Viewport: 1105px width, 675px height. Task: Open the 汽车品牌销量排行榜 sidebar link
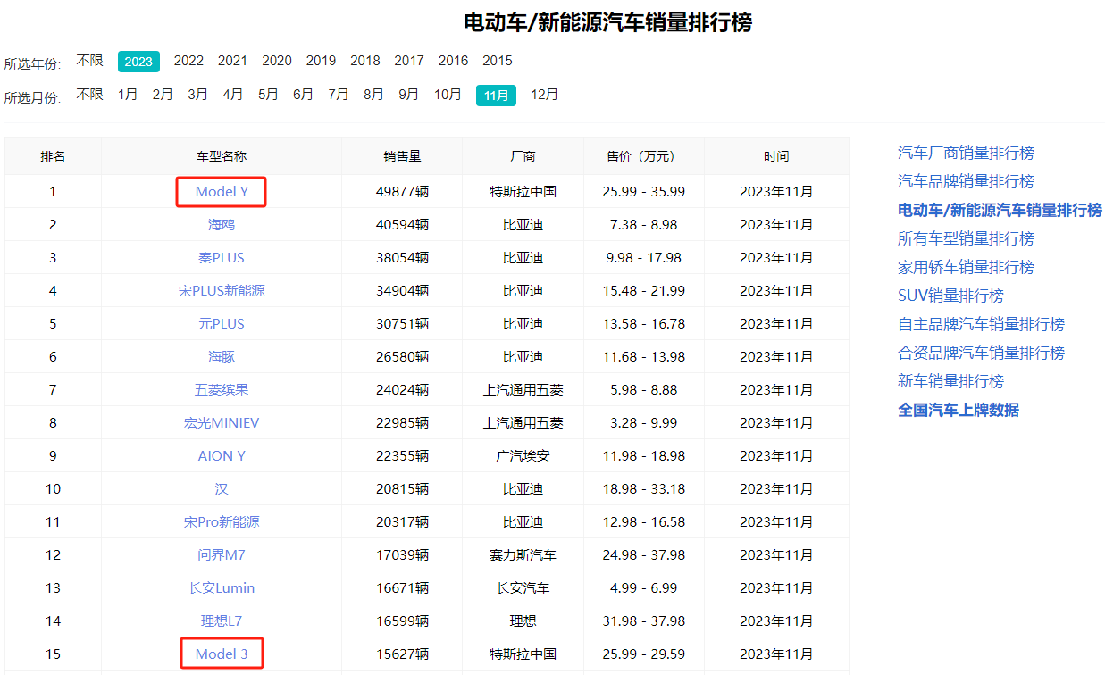point(966,181)
